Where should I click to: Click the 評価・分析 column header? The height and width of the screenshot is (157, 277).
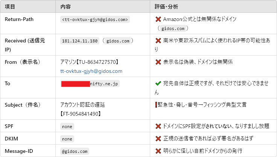pos(166,7)
